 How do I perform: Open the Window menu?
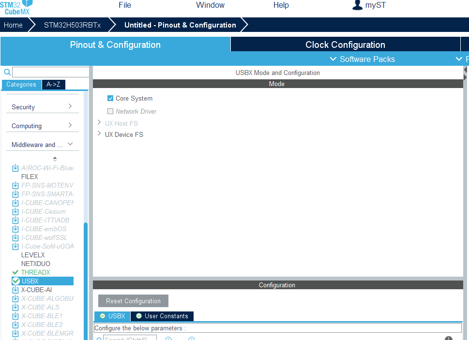[x=210, y=5]
